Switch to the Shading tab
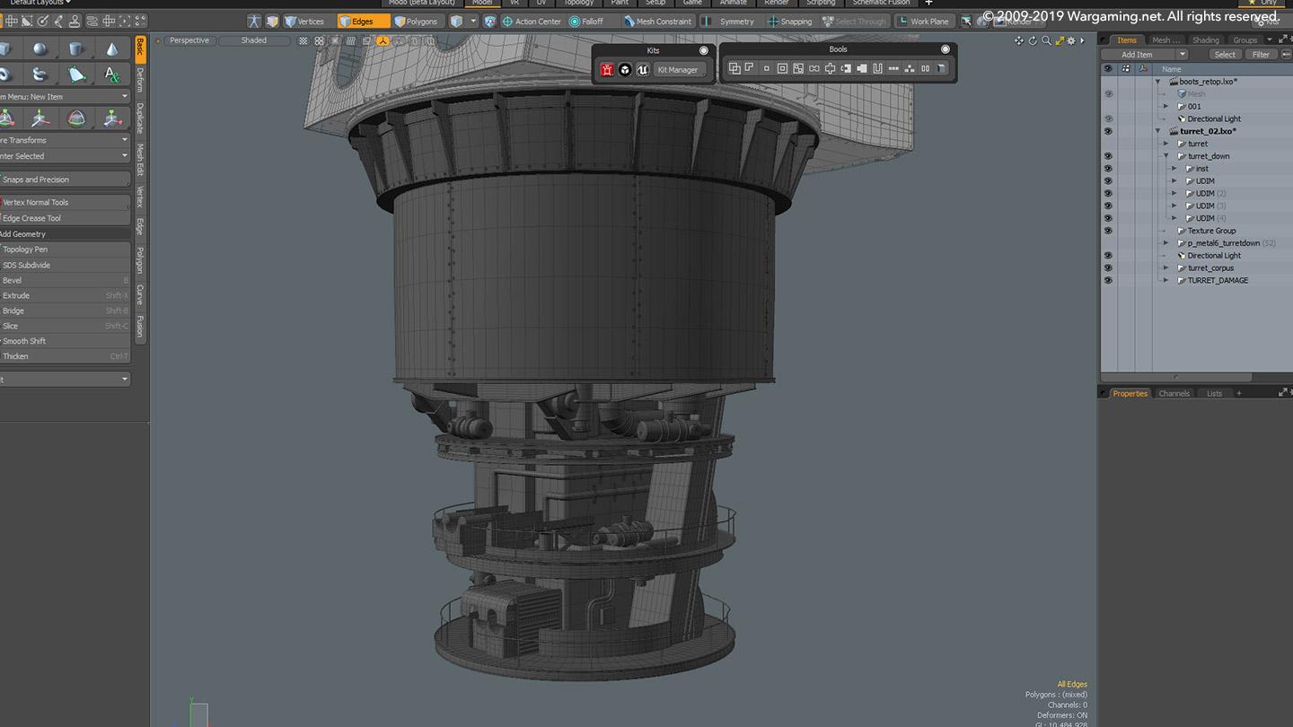Screen dimensions: 1293x727 pyautogui.click(x=1205, y=40)
